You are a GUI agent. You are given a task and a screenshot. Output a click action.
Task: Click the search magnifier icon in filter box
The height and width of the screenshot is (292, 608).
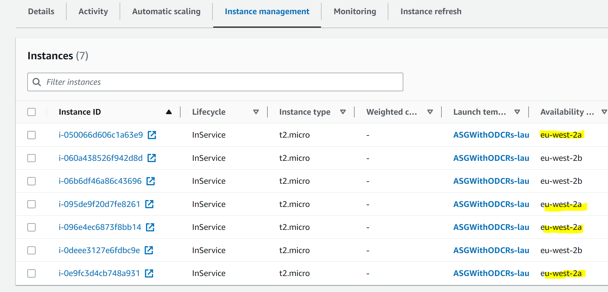click(x=37, y=82)
